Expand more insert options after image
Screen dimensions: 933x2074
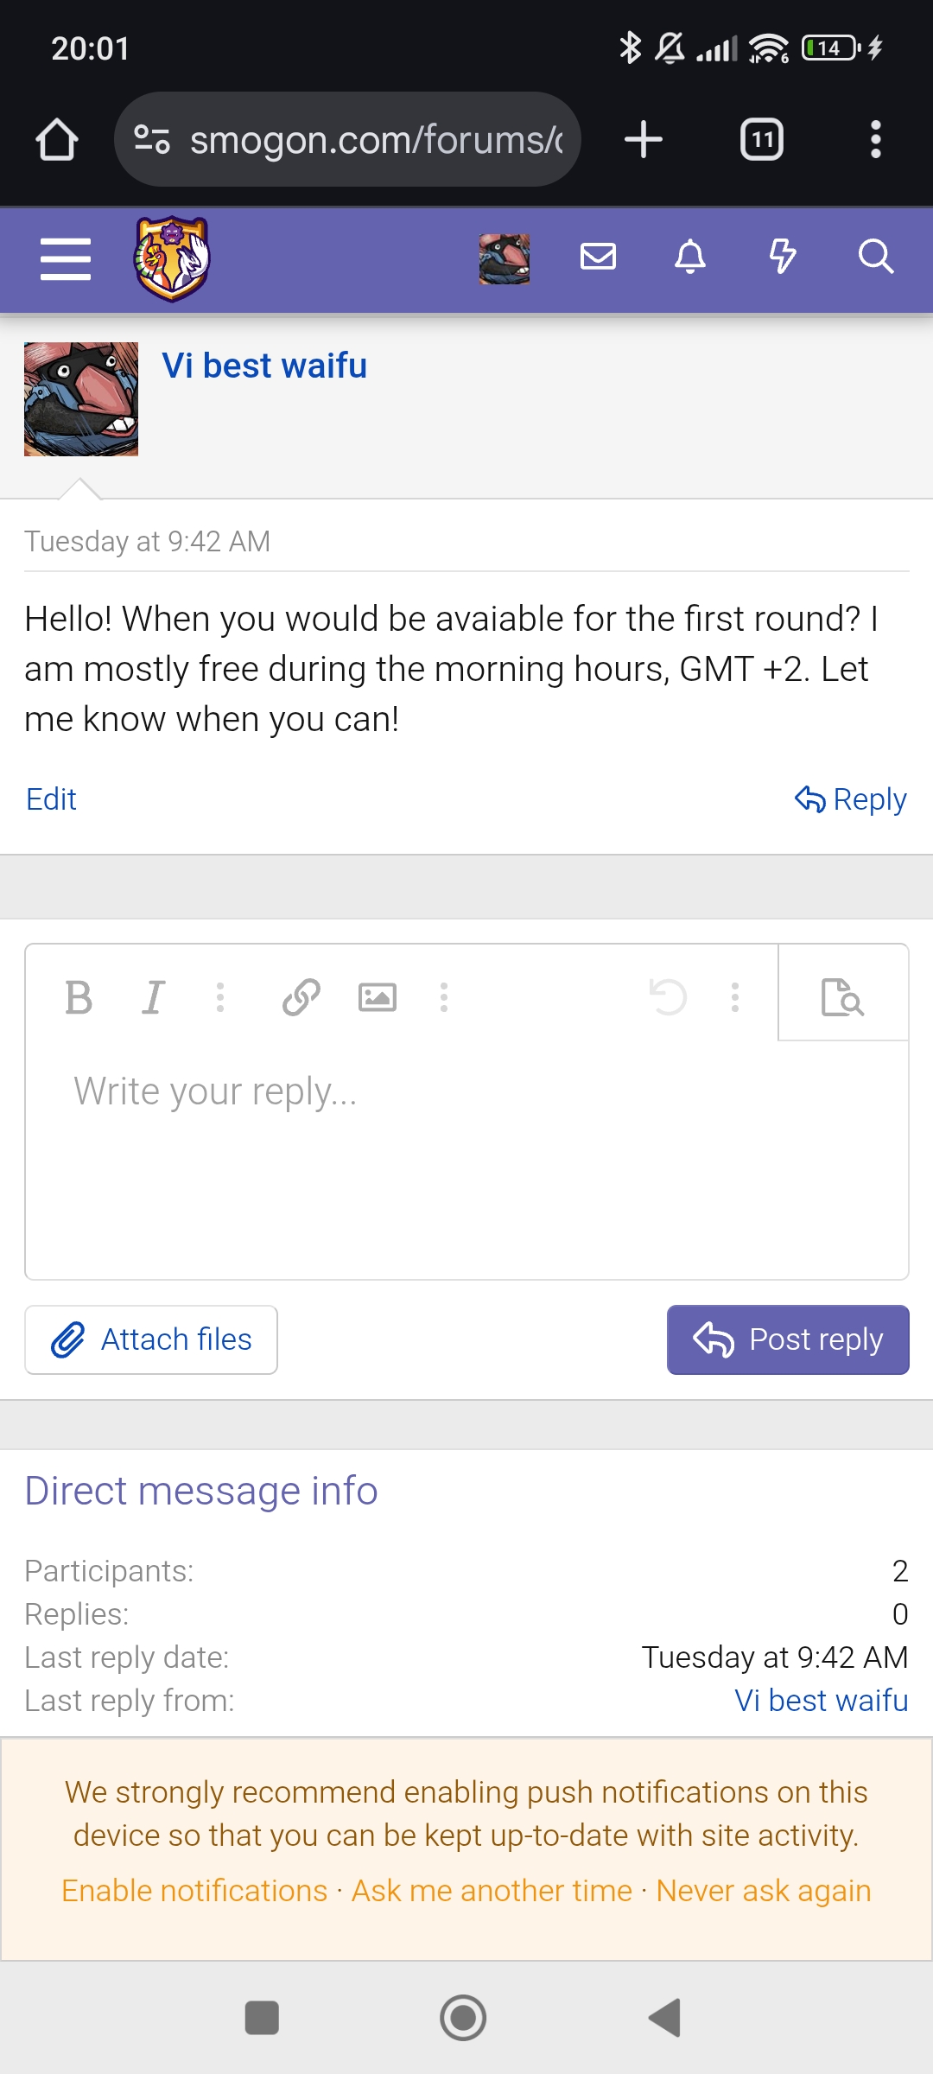(444, 998)
